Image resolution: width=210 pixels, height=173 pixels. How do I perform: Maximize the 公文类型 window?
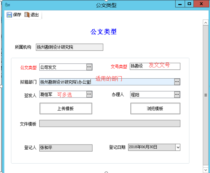point(189,4)
